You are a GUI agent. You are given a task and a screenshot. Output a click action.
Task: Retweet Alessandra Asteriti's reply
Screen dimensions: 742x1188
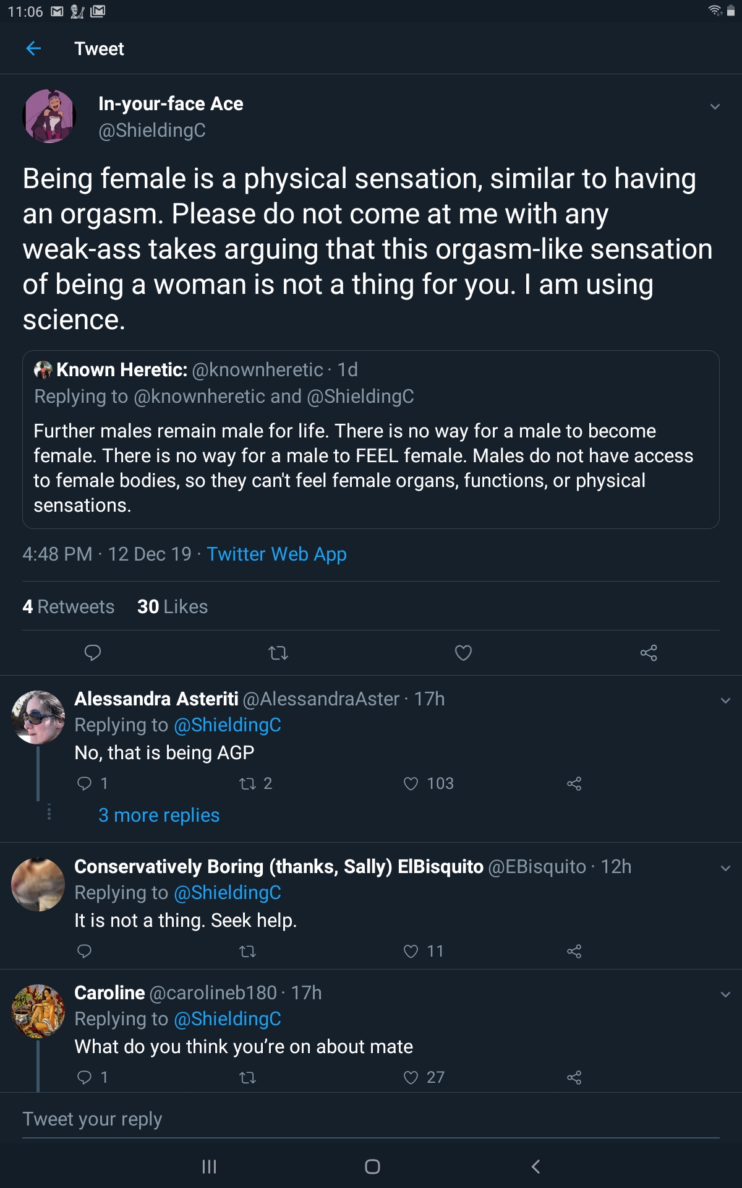(x=248, y=784)
